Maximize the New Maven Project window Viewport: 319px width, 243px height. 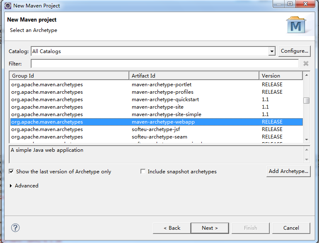pos(290,4)
